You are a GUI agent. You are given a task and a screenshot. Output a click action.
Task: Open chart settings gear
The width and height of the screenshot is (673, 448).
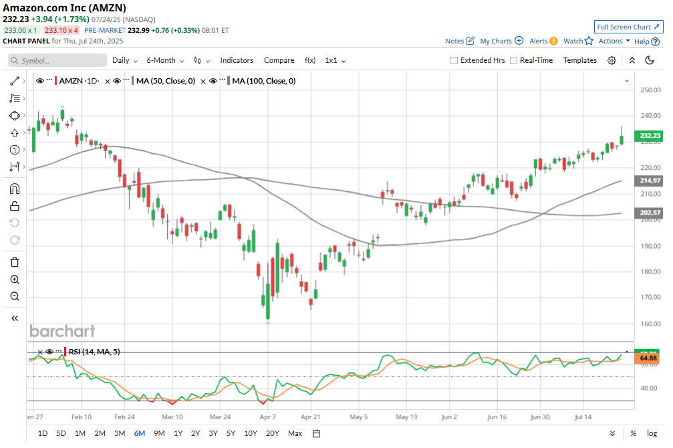pos(612,61)
